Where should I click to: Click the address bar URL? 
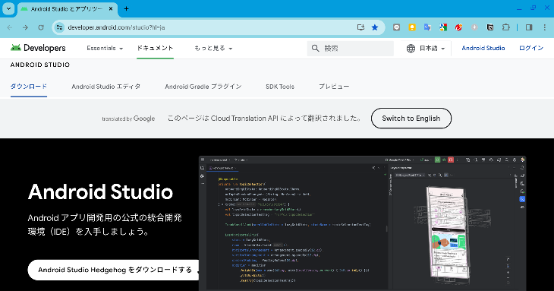(116, 27)
